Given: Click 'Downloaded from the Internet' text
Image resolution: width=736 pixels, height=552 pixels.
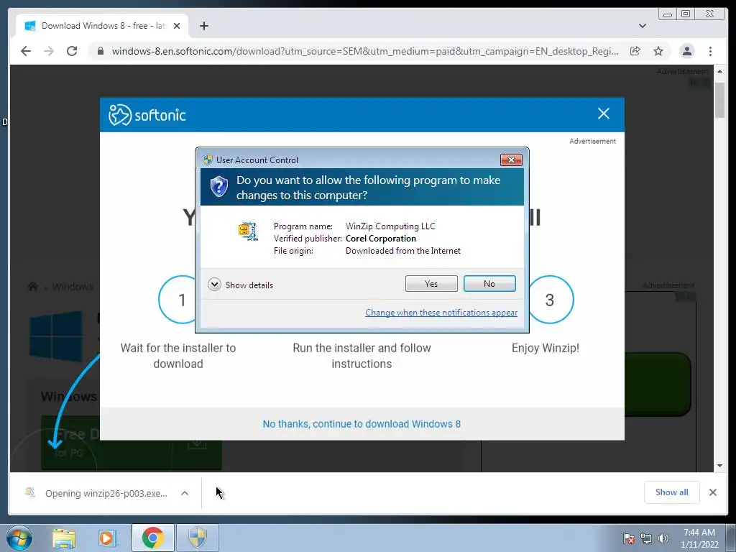Looking at the screenshot, I should [x=403, y=251].
